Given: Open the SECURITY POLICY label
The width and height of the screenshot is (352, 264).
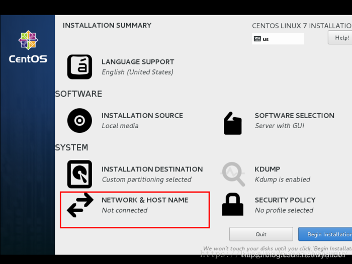Looking at the screenshot, I should [285, 200].
